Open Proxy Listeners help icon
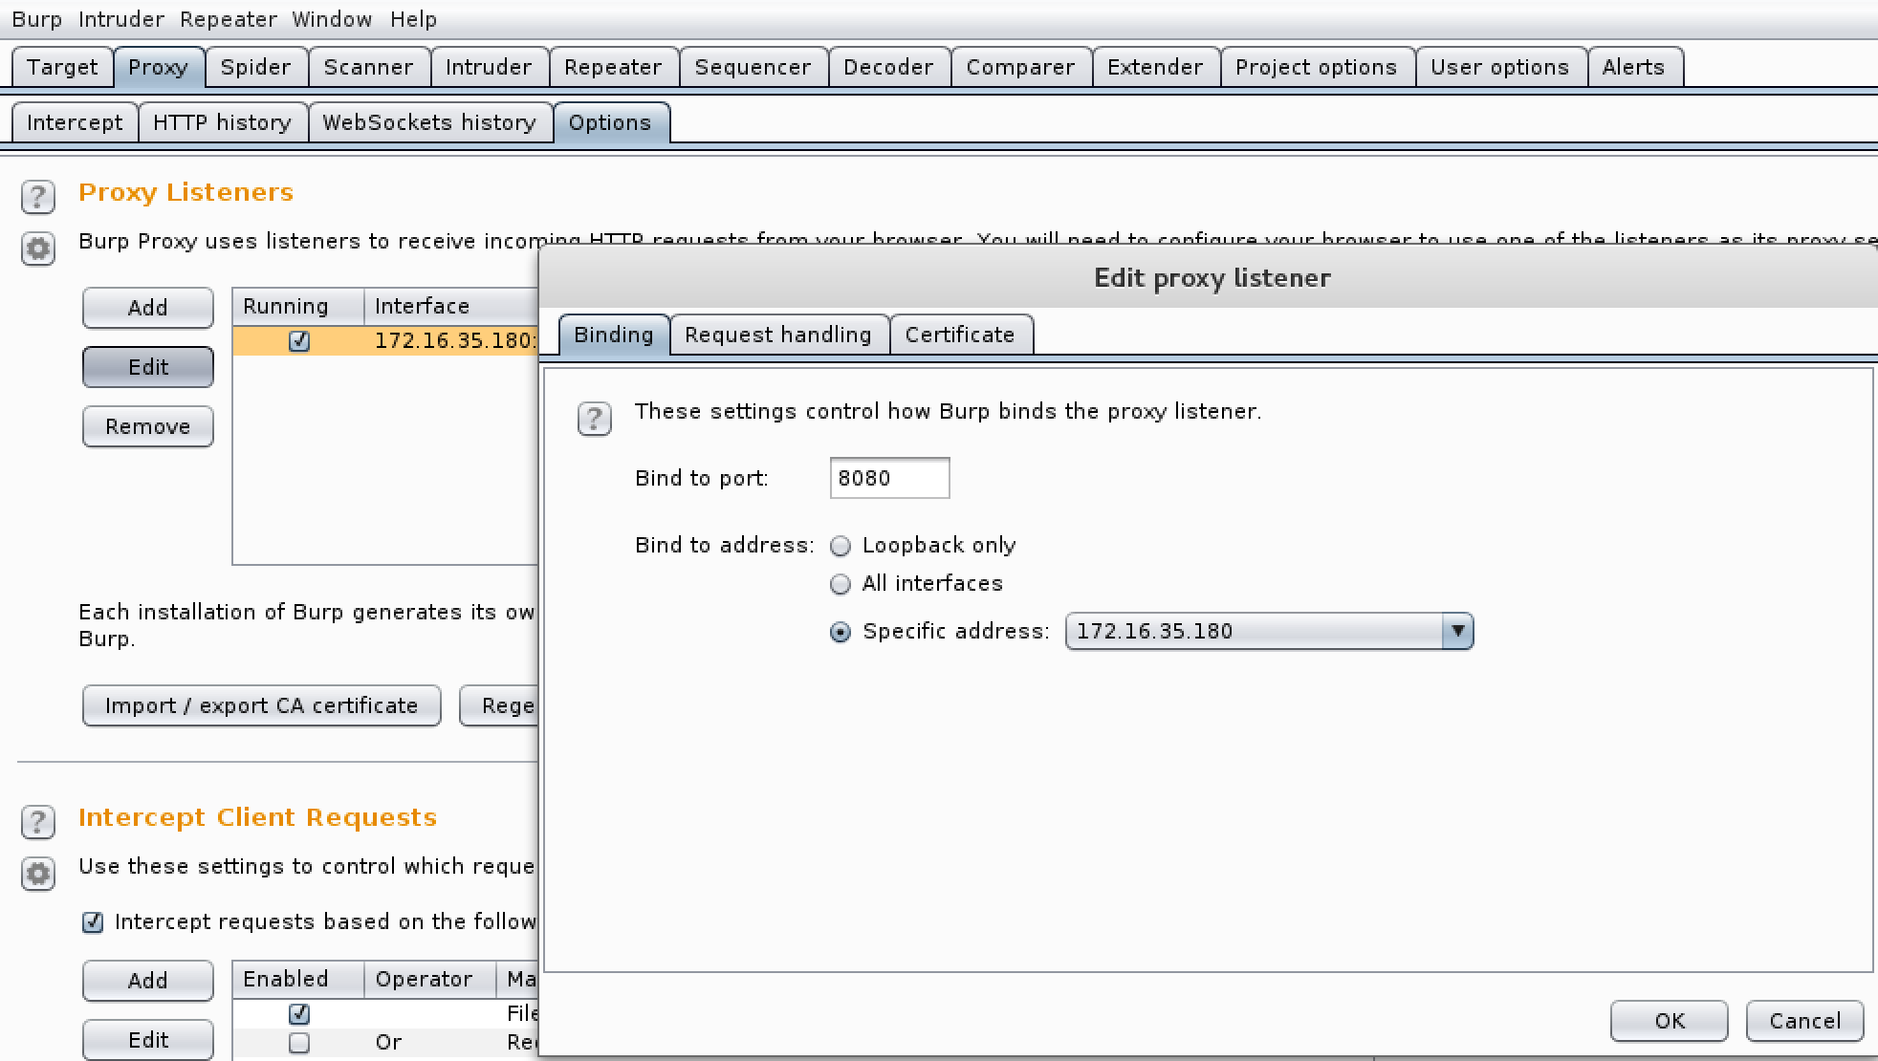1878x1061 pixels. [x=38, y=198]
